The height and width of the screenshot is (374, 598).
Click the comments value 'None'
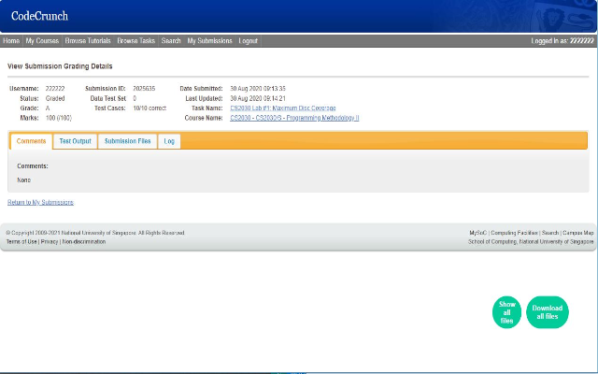(23, 180)
